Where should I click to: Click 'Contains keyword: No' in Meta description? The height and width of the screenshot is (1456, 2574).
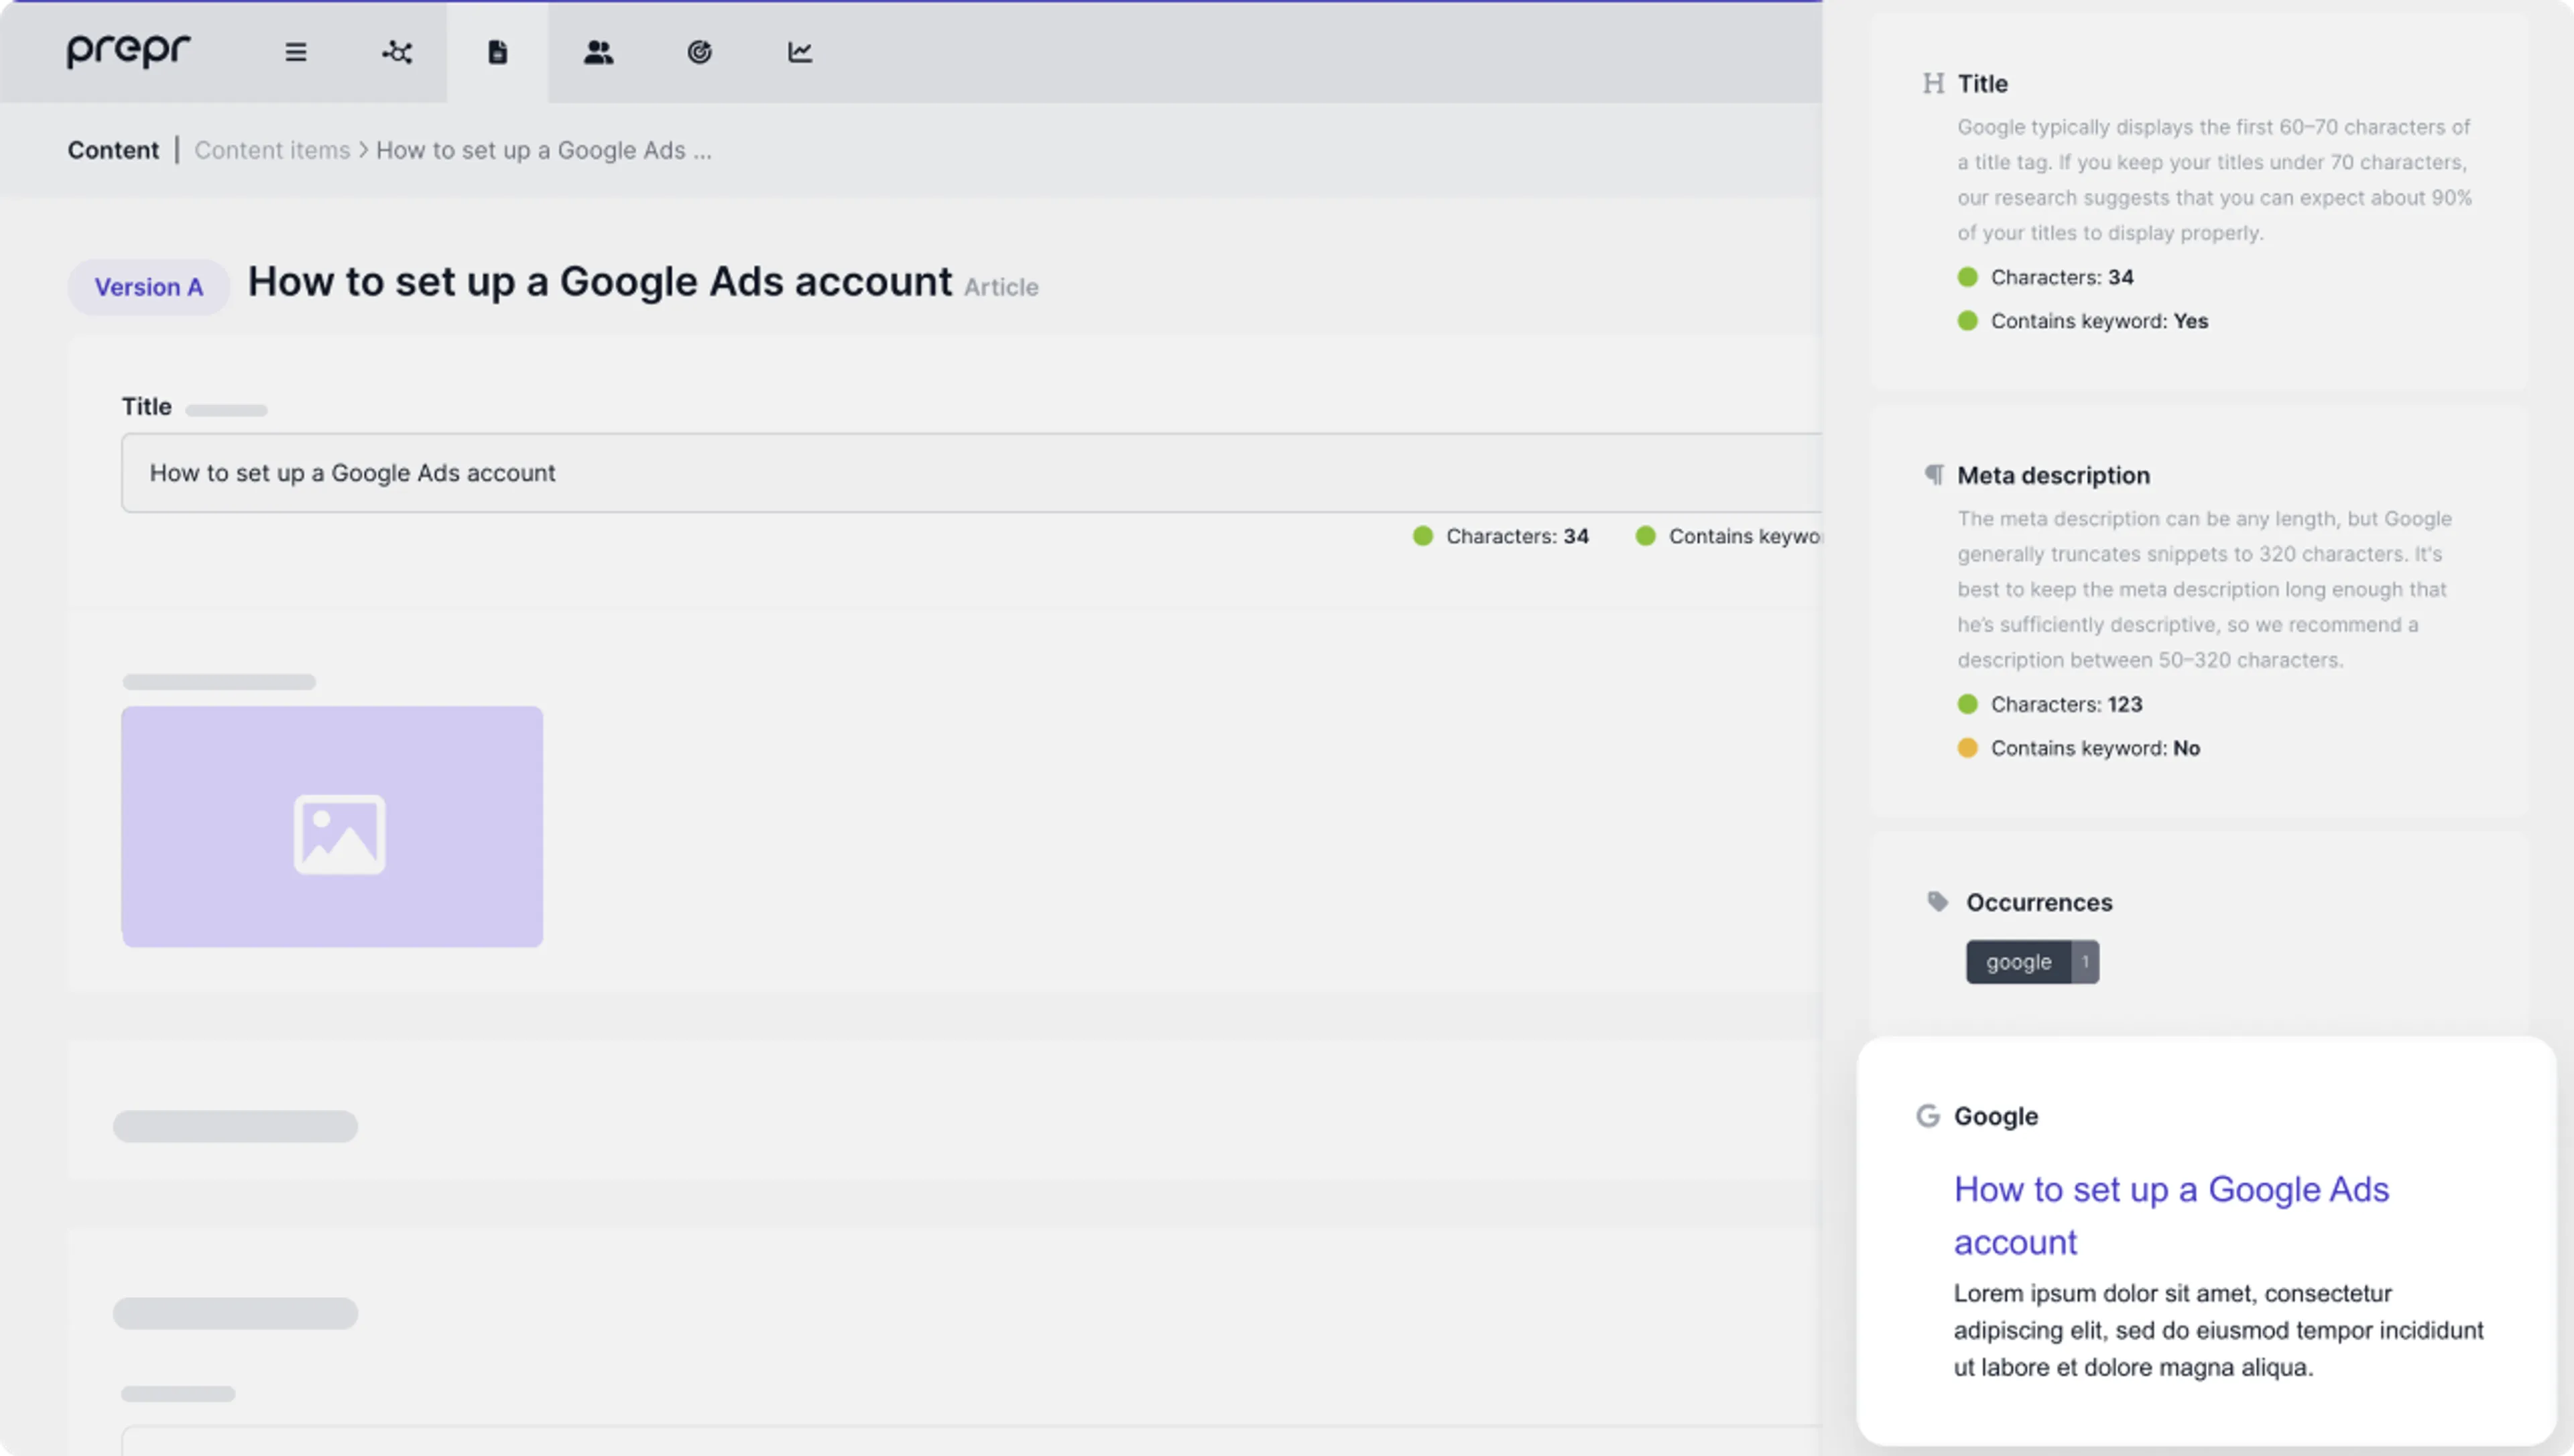click(2078, 748)
